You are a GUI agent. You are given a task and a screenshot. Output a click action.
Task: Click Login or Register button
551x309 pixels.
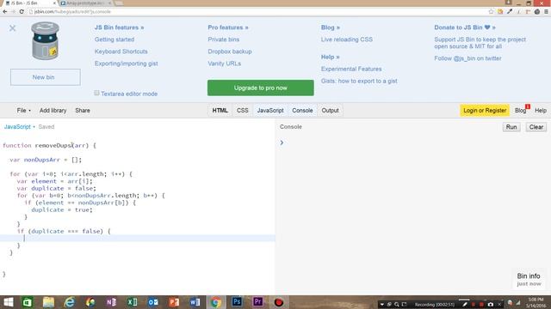pos(485,111)
